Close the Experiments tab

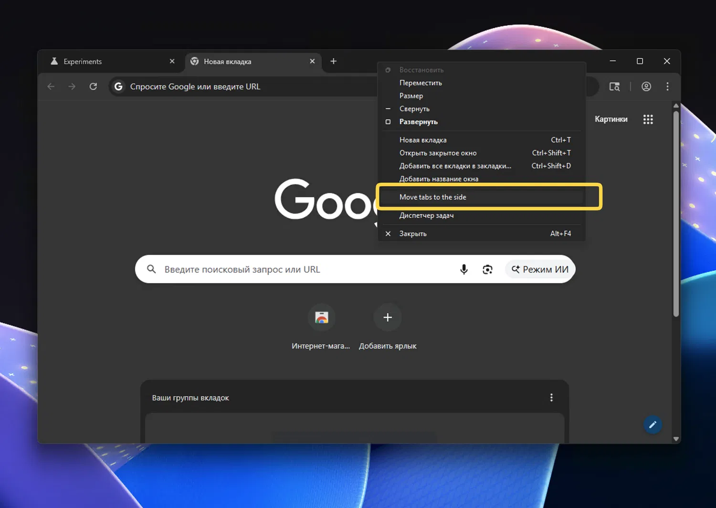coord(172,61)
